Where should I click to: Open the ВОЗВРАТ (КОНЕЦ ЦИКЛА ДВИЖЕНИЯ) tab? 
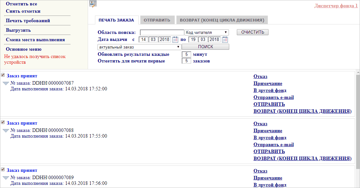tap(222, 20)
